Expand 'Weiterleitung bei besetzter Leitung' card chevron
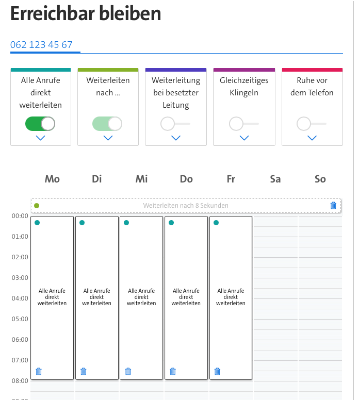This screenshot has width=359, height=400. coord(176,138)
